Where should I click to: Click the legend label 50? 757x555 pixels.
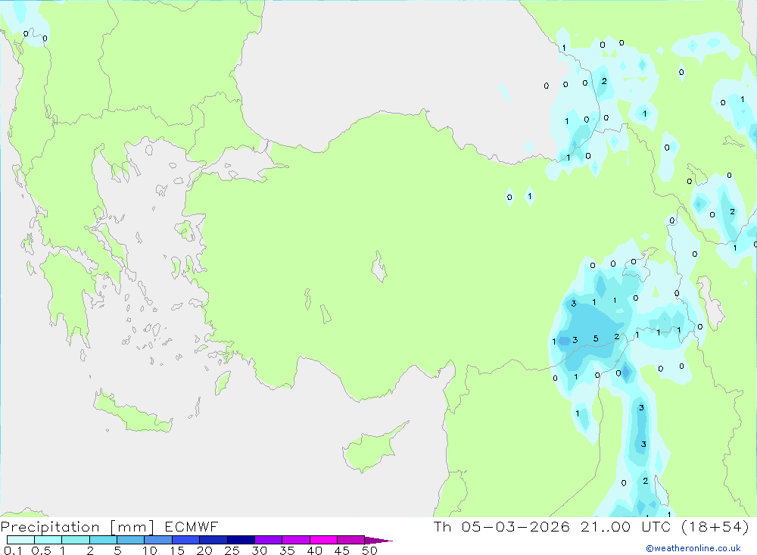[x=369, y=550]
